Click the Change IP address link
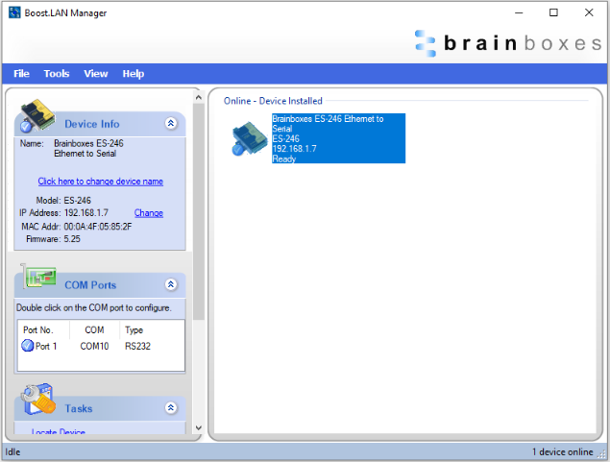This screenshot has height=462, width=610. 149,212
